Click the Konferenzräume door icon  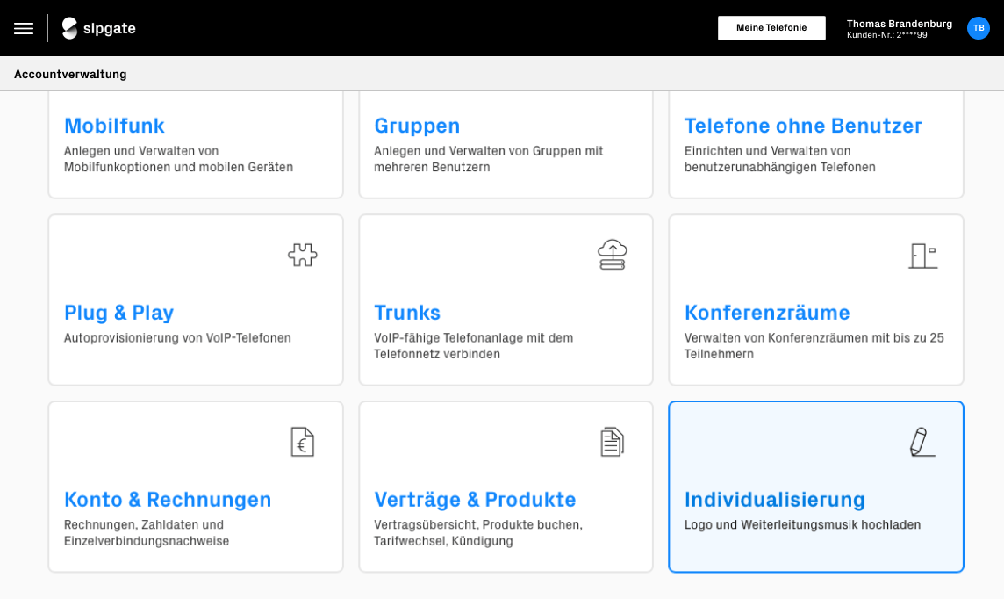(x=922, y=256)
